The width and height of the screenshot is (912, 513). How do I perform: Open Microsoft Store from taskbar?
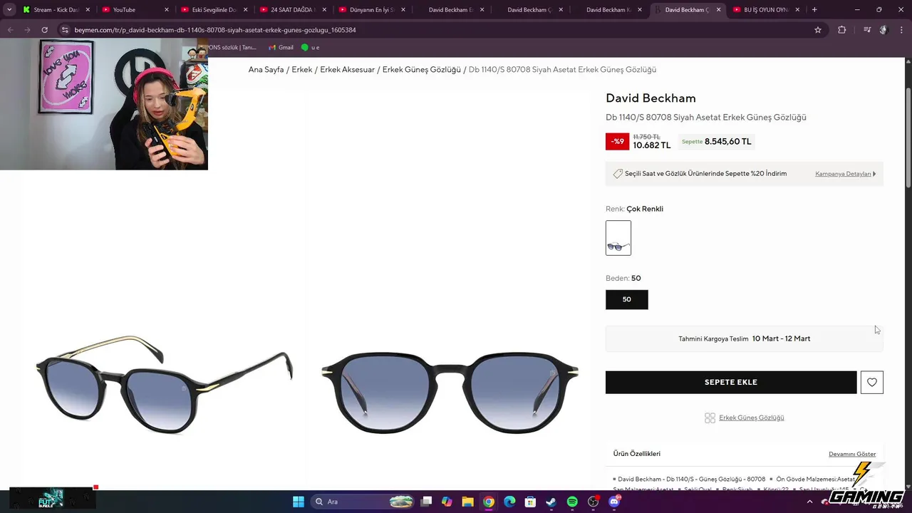tap(530, 502)
